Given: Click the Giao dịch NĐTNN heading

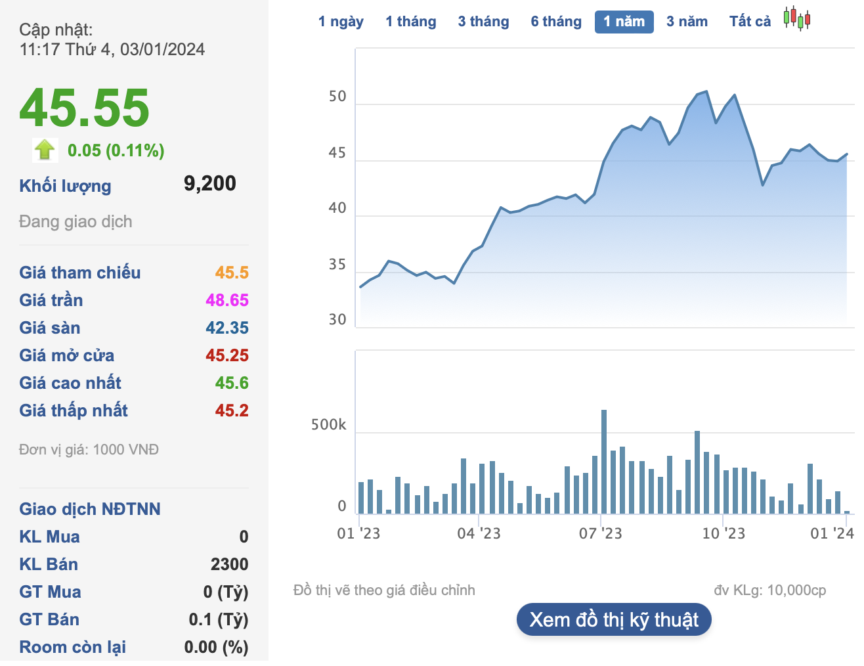Looking at the screenshot, I should tap(90, 509).
